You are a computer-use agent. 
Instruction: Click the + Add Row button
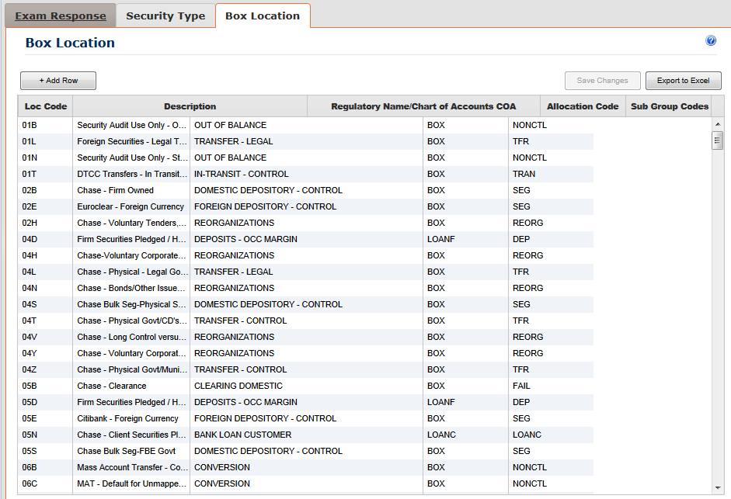click(58, 81)
